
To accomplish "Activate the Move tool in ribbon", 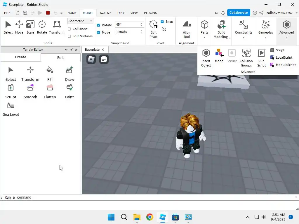I will [19, 27].
